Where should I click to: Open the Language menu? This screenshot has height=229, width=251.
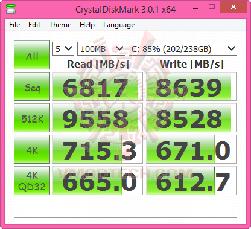click(119, 25)
